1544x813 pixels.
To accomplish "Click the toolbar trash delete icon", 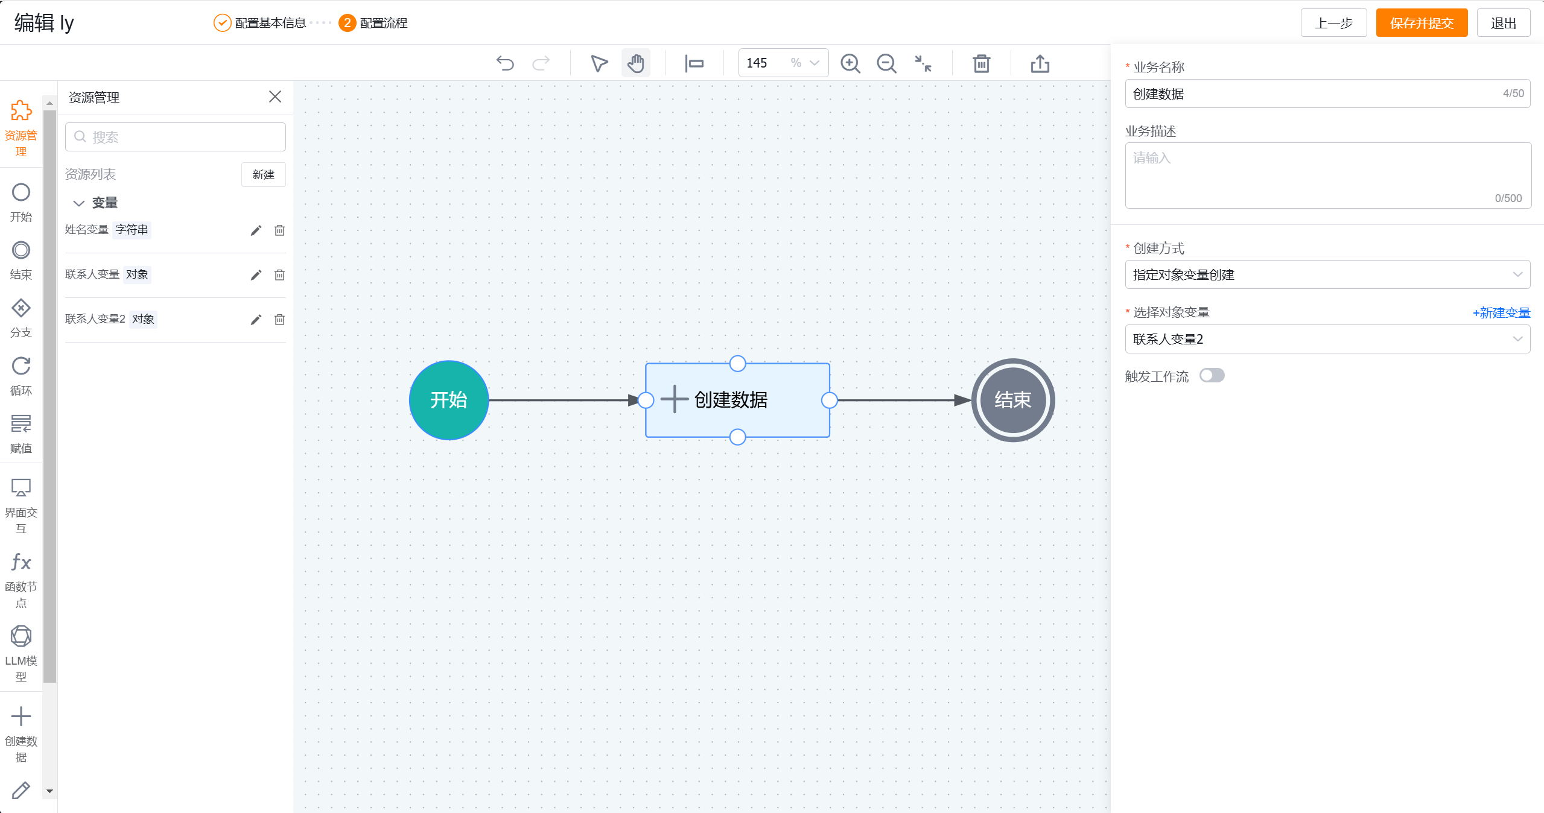I will pyautogui.click(x=982, y=63).
